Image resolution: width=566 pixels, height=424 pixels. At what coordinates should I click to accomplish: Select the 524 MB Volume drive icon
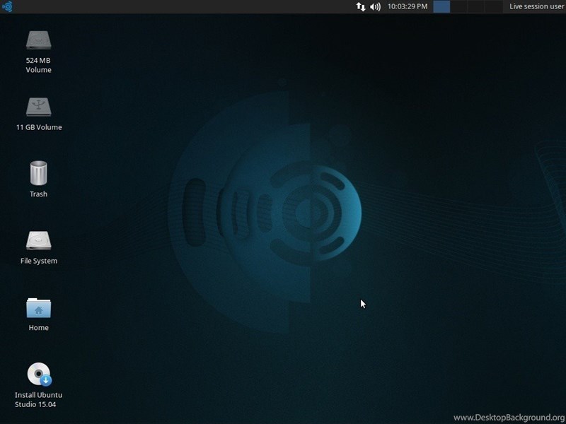39,40
